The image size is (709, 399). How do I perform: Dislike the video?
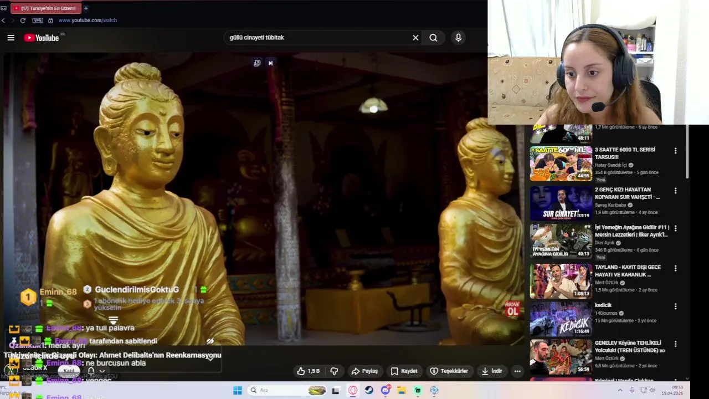coord(334,371)
